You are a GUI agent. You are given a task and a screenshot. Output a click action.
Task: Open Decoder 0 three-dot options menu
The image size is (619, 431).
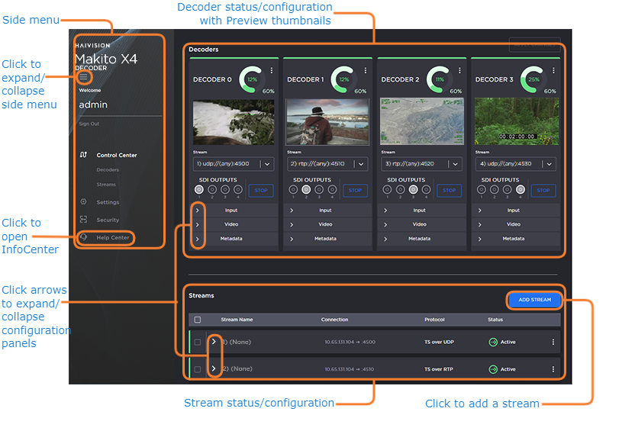pyautogui.click(x=271, y=71)
